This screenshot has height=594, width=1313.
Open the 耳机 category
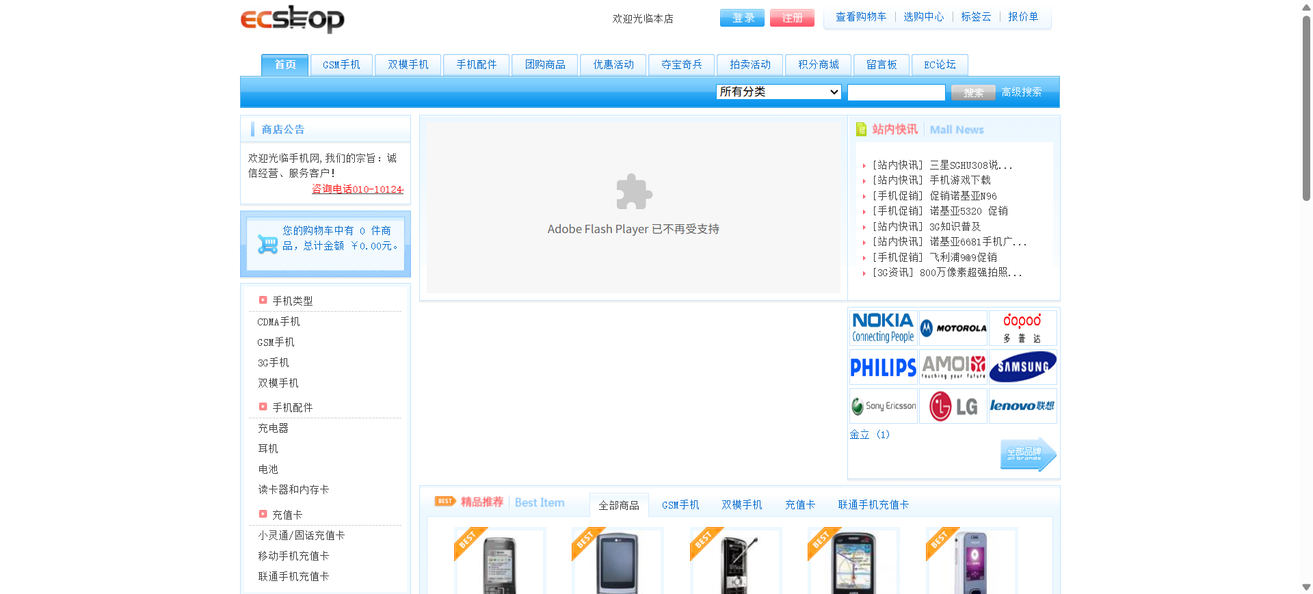pyautogui.click(x=268, y=448)
